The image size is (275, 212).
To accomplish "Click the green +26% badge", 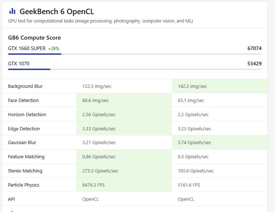I will pos(54,49).
